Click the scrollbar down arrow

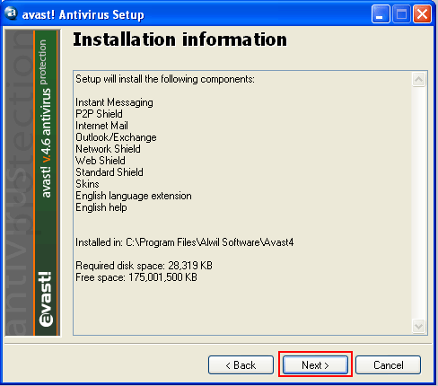pos(418,326)
